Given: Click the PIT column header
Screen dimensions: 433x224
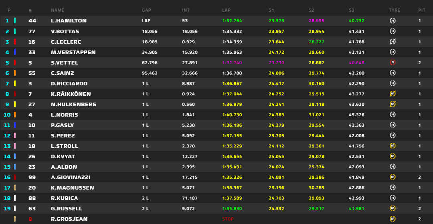Looking at the screenshot, I should point(421,10).
